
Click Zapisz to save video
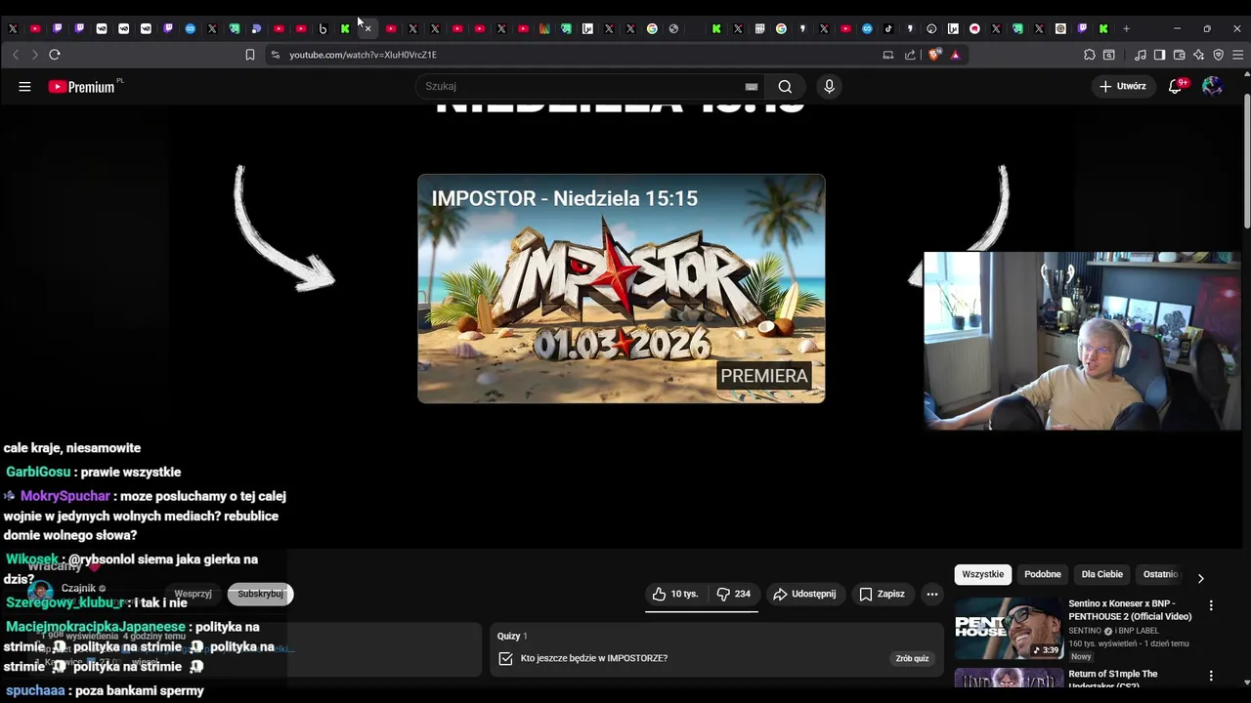tap(882, 594)
